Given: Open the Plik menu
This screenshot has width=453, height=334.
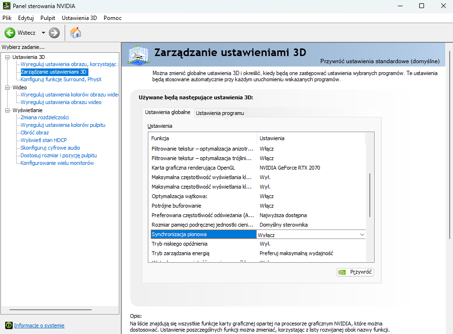Looking at the screenshot, I should tap(7, 18).
